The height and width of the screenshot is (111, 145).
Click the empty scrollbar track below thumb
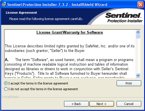[x=138, y=56]
